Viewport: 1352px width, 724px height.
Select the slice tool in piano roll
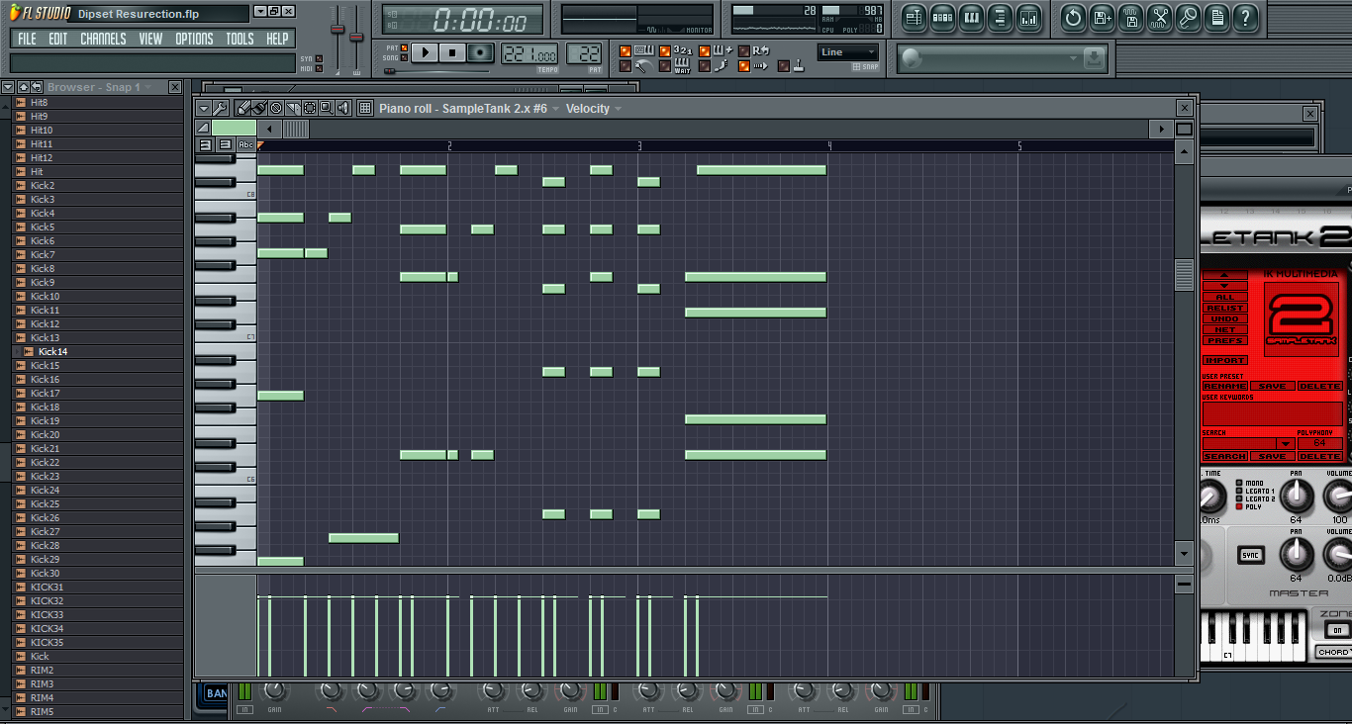pyautogui.click(x=293, y=108)
